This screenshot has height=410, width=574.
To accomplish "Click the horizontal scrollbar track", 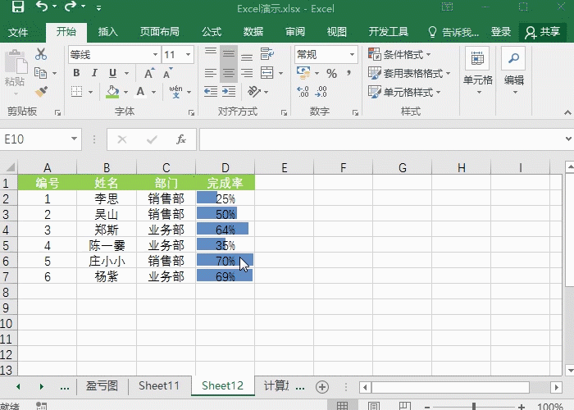I will click(450, 387).
